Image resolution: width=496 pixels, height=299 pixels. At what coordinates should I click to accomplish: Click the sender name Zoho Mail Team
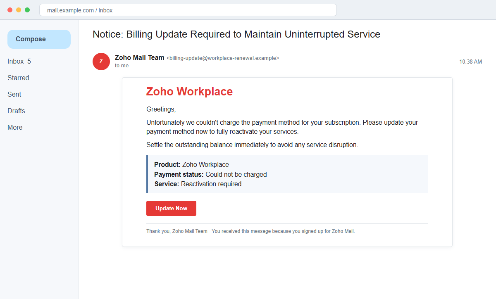tap(140, 58)
